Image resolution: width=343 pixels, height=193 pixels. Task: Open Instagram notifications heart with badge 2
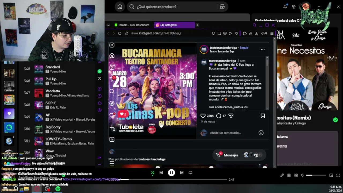pyautogui.click(x=112, y=115)
